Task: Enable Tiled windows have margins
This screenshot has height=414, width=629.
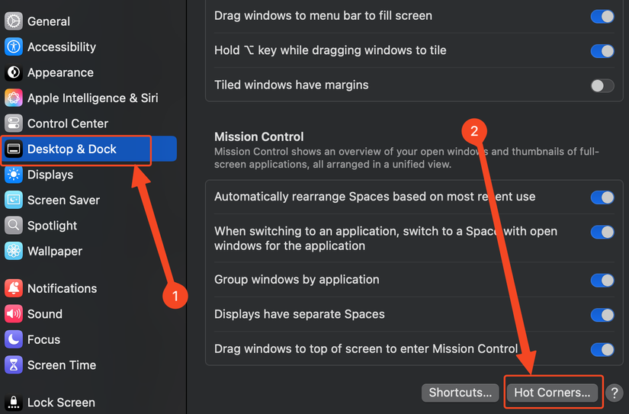Action: click(602, 85)
